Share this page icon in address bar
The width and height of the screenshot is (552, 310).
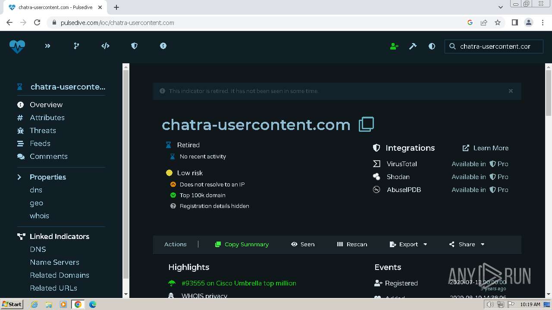(484, 22)
